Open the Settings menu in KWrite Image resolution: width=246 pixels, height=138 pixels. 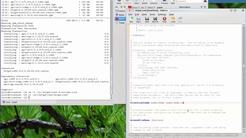tap(162, 15)
